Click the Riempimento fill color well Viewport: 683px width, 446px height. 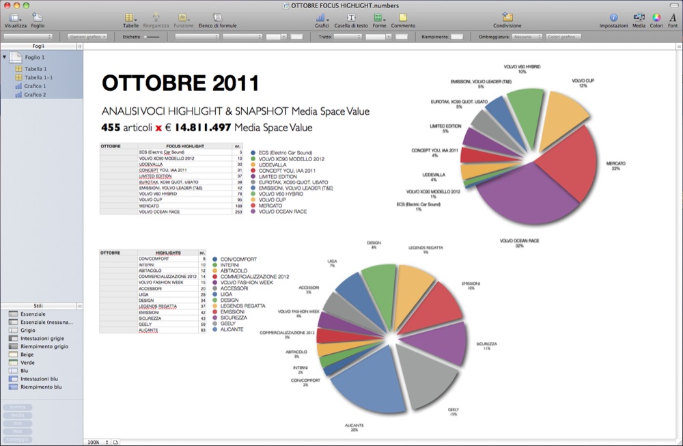[459, 36]
